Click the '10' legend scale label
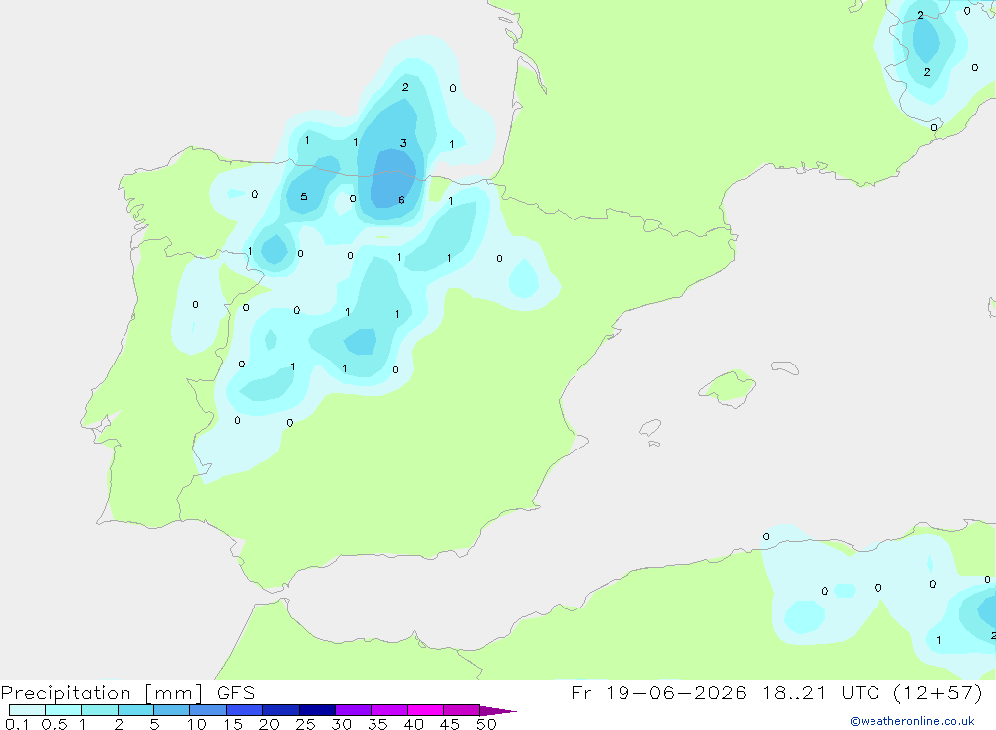 pyautogui.click(x=197, y=724)
